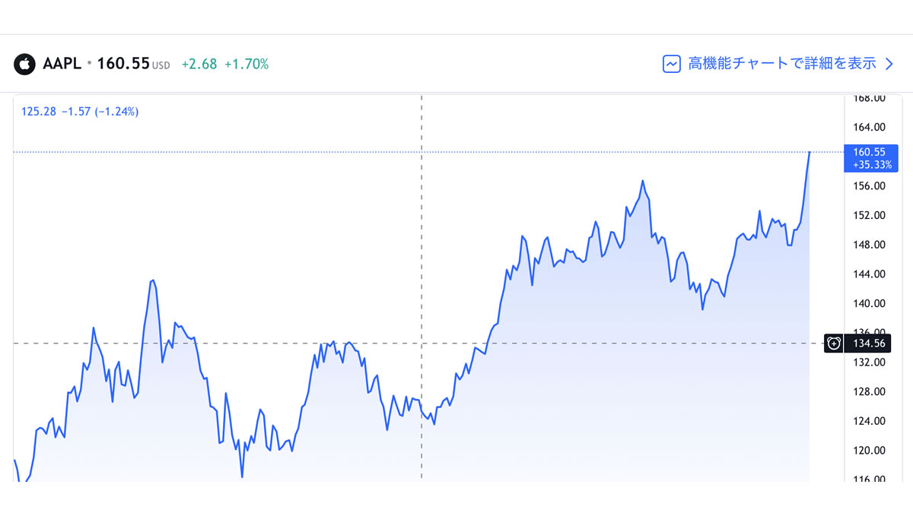
Task: Click the 148.00 label on price axis
Action: [869, 245]
